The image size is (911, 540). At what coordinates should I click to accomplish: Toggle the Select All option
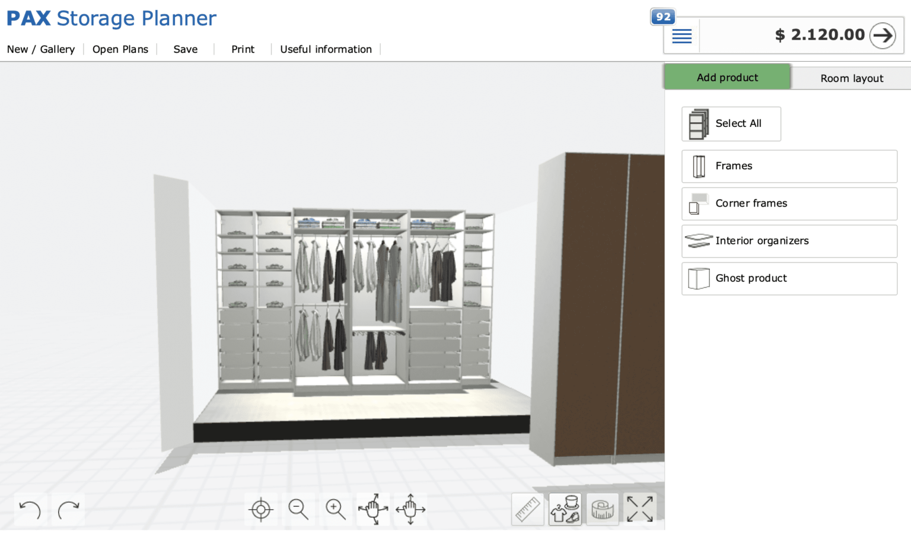(x=731, y=123)
